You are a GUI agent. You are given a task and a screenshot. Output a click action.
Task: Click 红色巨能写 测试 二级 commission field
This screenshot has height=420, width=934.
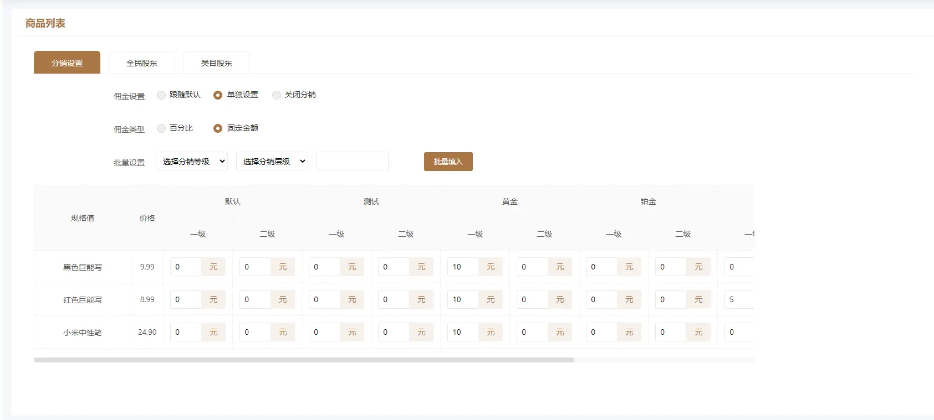tap(394, 299)
